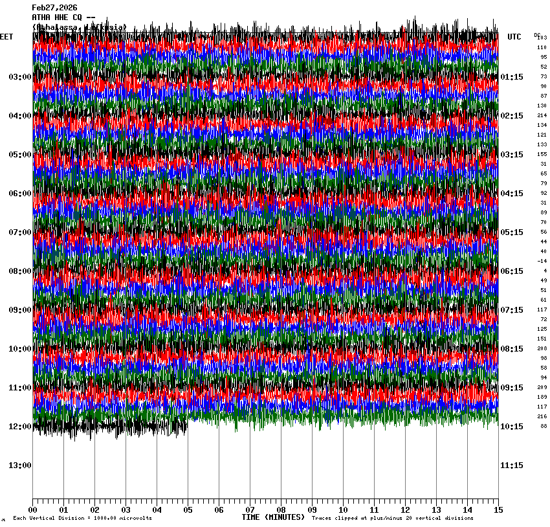Select the ATHA HHE CQ station label
The width and height of the screenshot is (550, 527).
63,17
